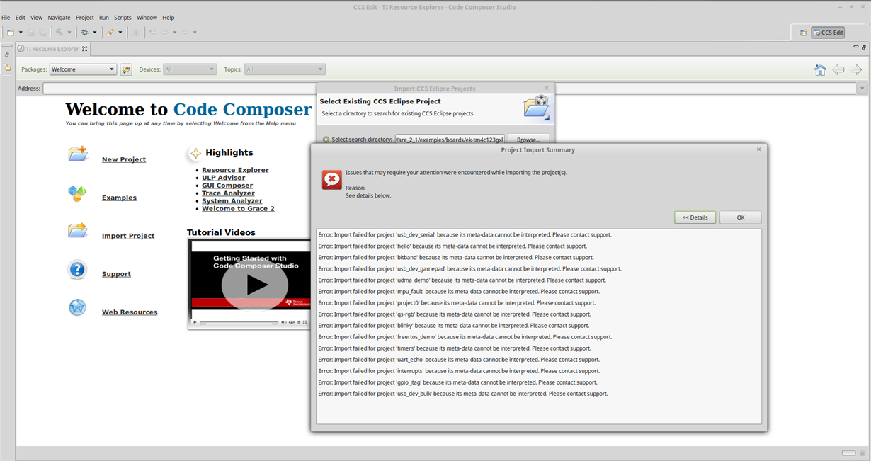Screen dimensions: 871x461
Task: Open the Window menu
Action: pyautogui.click(x=147, y=17)
